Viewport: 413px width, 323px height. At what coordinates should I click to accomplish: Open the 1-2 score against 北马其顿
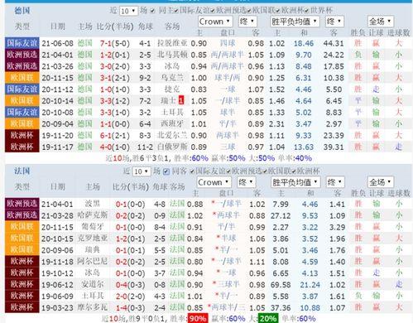point(105,55)
